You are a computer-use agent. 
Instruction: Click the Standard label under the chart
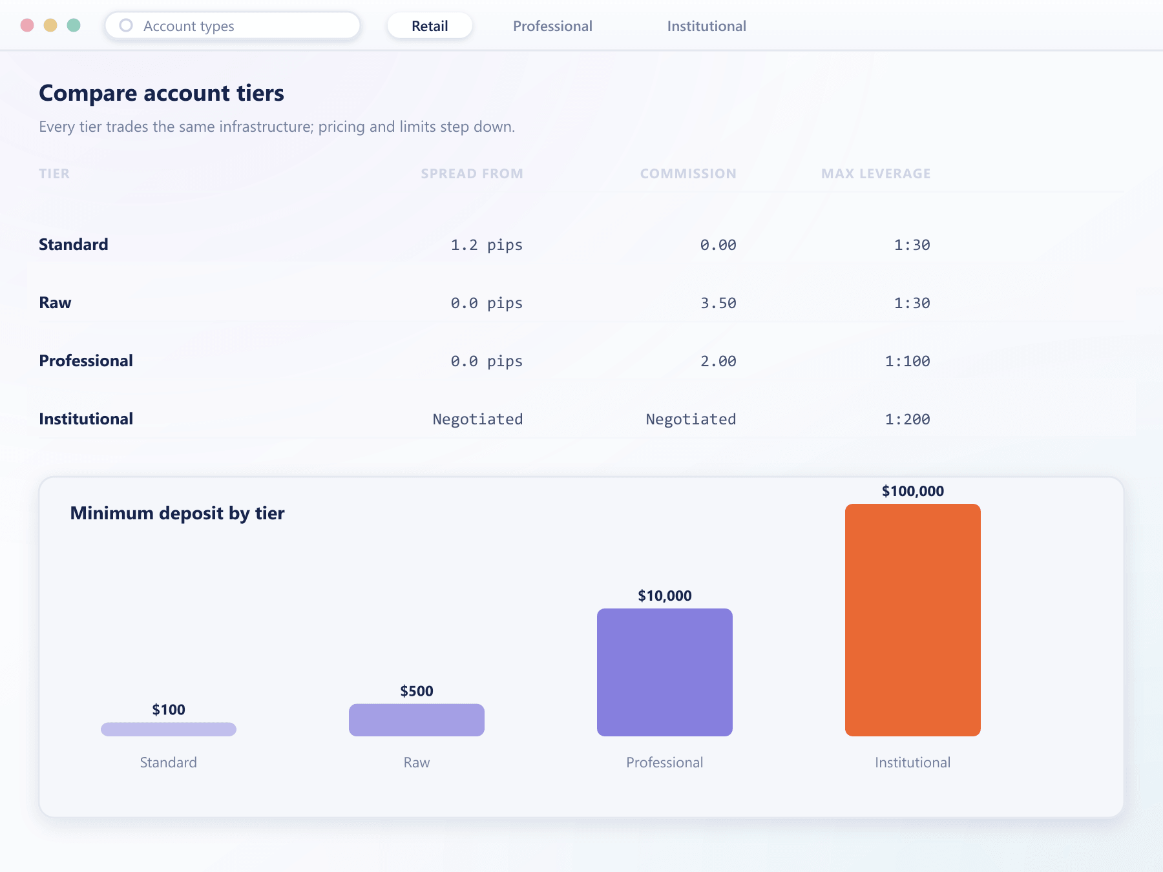tap(169, 762)
